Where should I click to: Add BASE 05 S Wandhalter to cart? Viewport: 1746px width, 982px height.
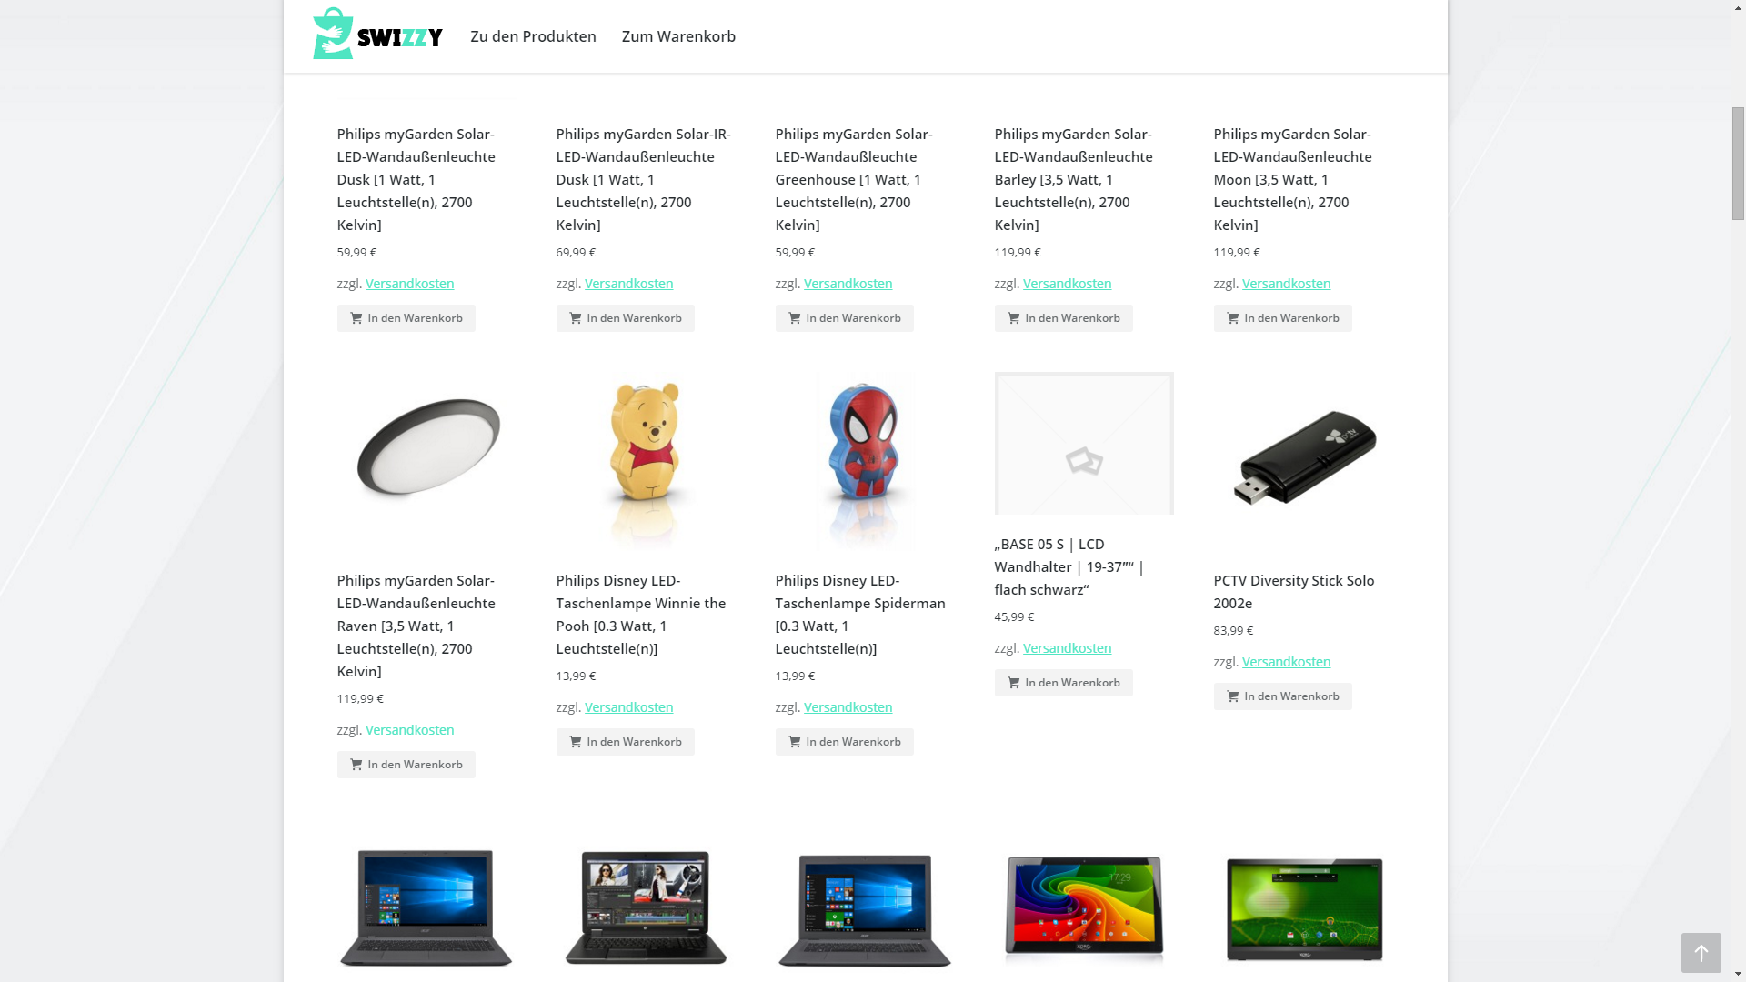[x=1063, y=683]
